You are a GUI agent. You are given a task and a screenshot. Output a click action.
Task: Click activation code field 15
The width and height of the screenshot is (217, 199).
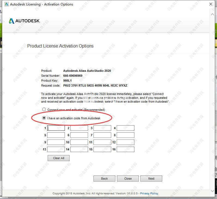click(x=102, y=149)
